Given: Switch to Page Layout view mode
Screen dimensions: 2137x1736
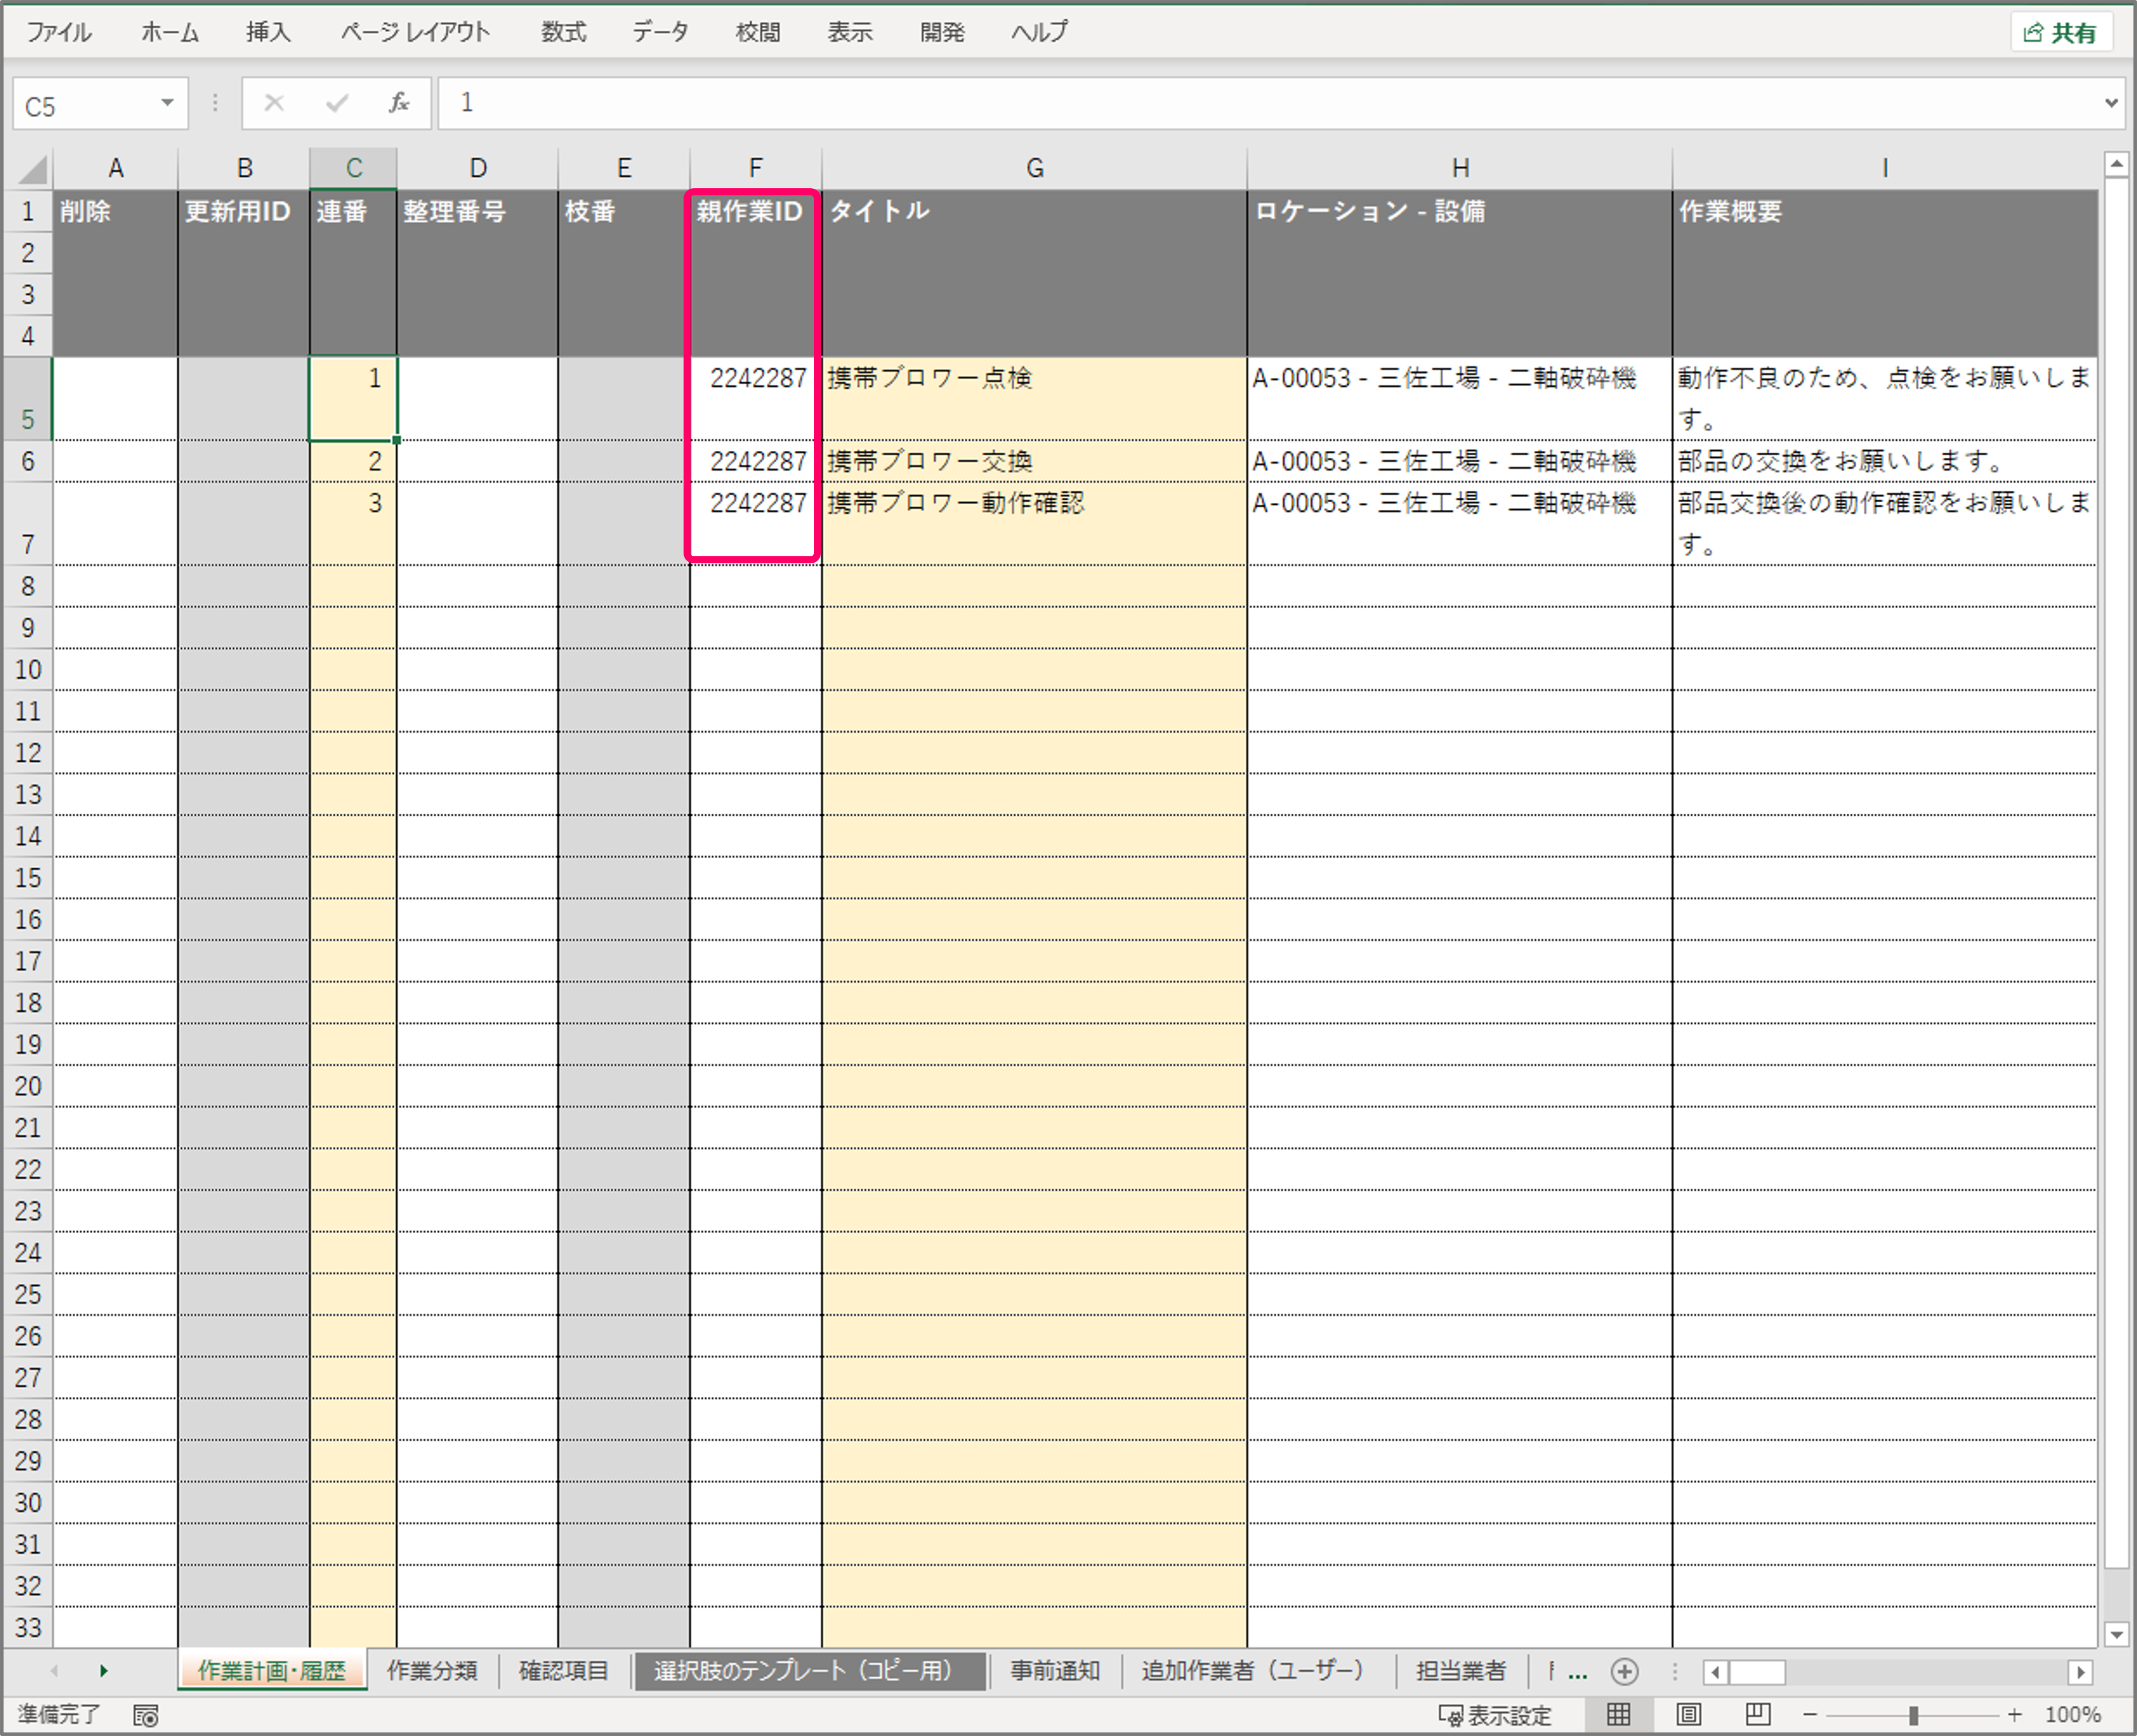Looking at the screenshot, I should tap(1689, 1715).
